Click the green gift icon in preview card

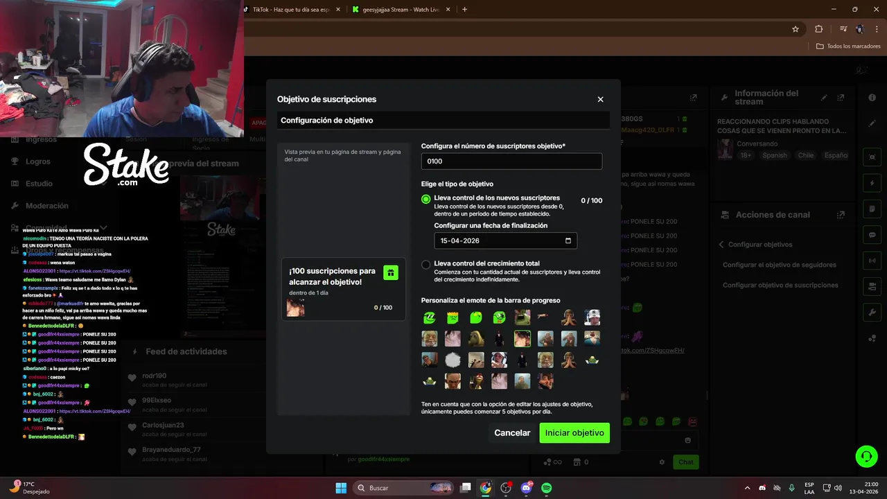(391, 272)
